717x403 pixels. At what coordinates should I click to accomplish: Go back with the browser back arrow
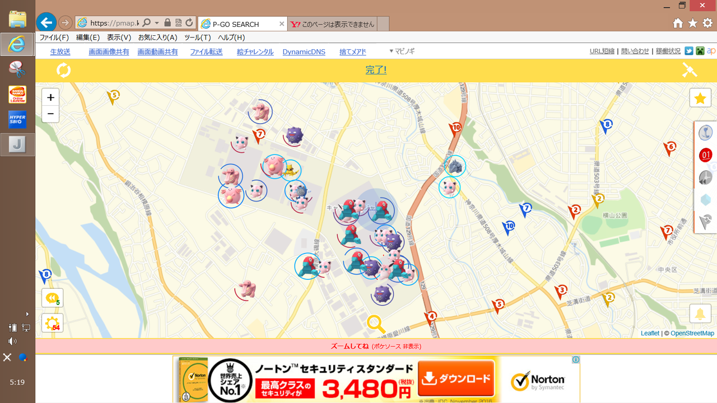coord(46,22)
